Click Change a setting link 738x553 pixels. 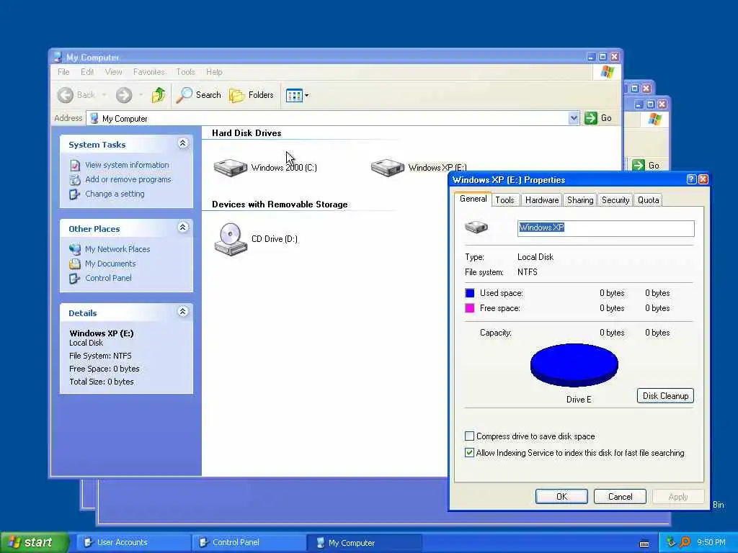point(115,194)
